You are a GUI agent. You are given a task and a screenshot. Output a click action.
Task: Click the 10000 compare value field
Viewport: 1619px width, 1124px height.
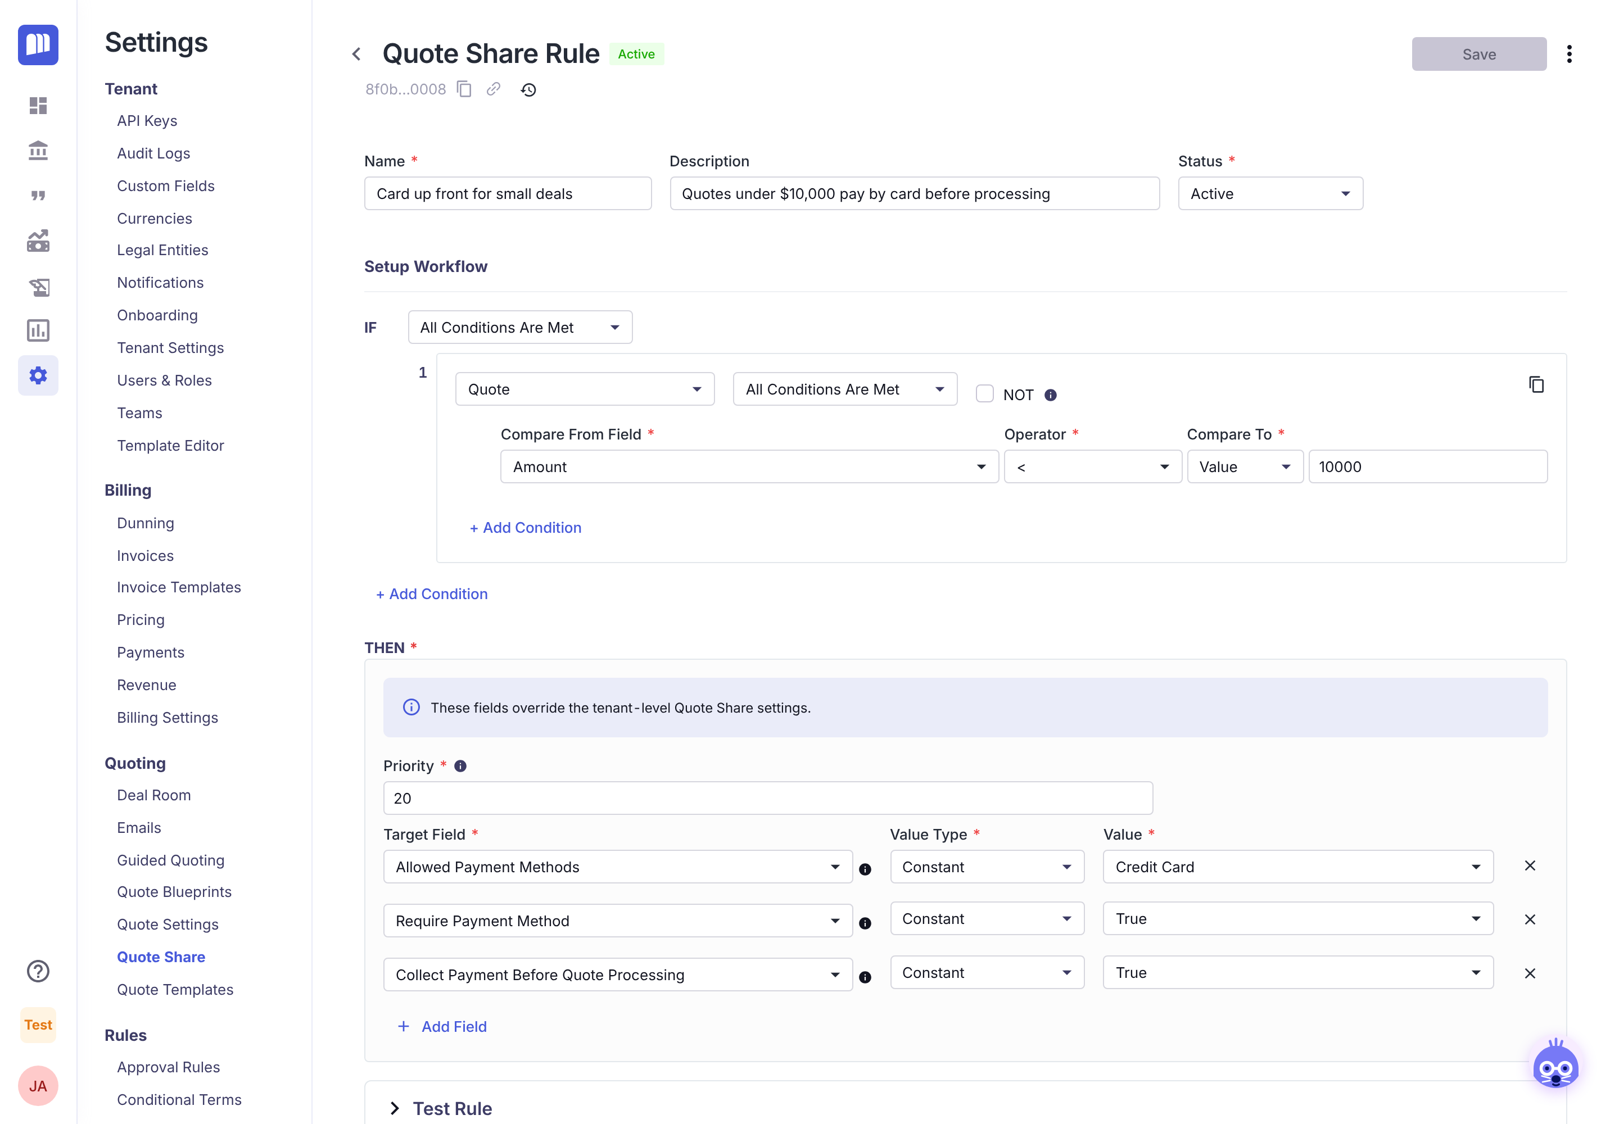pyautogui.click(x=1428, y=467)
